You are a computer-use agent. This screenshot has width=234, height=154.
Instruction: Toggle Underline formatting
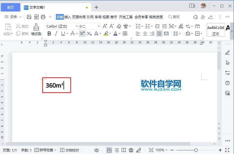63,33
